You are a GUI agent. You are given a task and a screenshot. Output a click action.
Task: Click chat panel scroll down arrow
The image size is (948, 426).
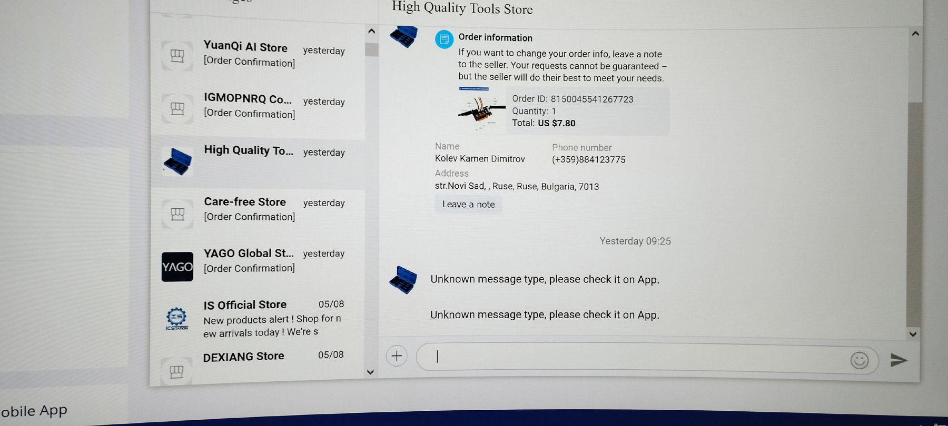pyautogui.click(x=913, y=334)
